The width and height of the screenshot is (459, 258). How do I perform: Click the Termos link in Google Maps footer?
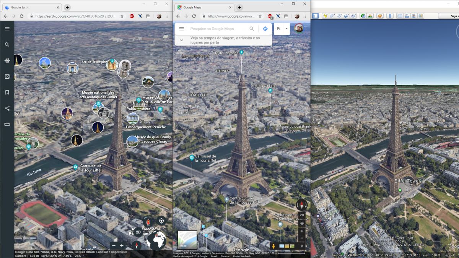click(x=225, y=256)
